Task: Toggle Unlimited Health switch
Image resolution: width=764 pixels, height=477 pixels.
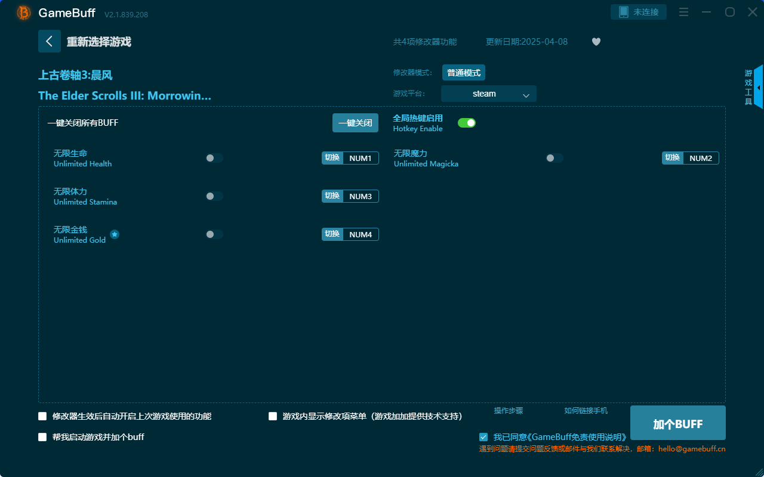Action: pyautogui.click(x=214, y=158)
